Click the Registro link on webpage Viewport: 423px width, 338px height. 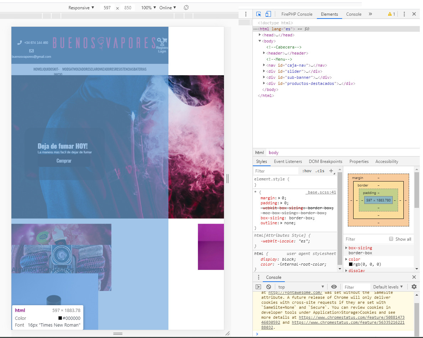[162, 48]
